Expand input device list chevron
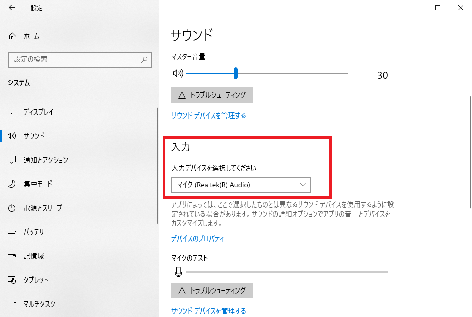 [x=303, y=185]
